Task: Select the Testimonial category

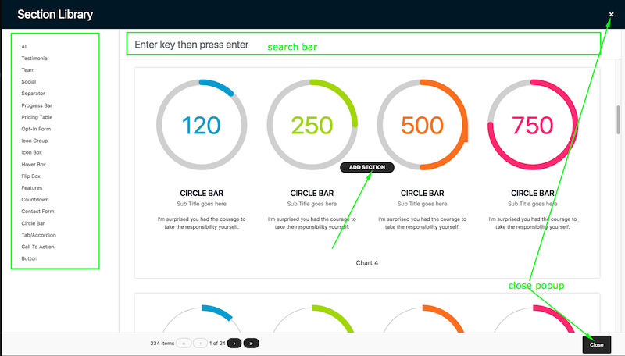Action: pos(35,58)
